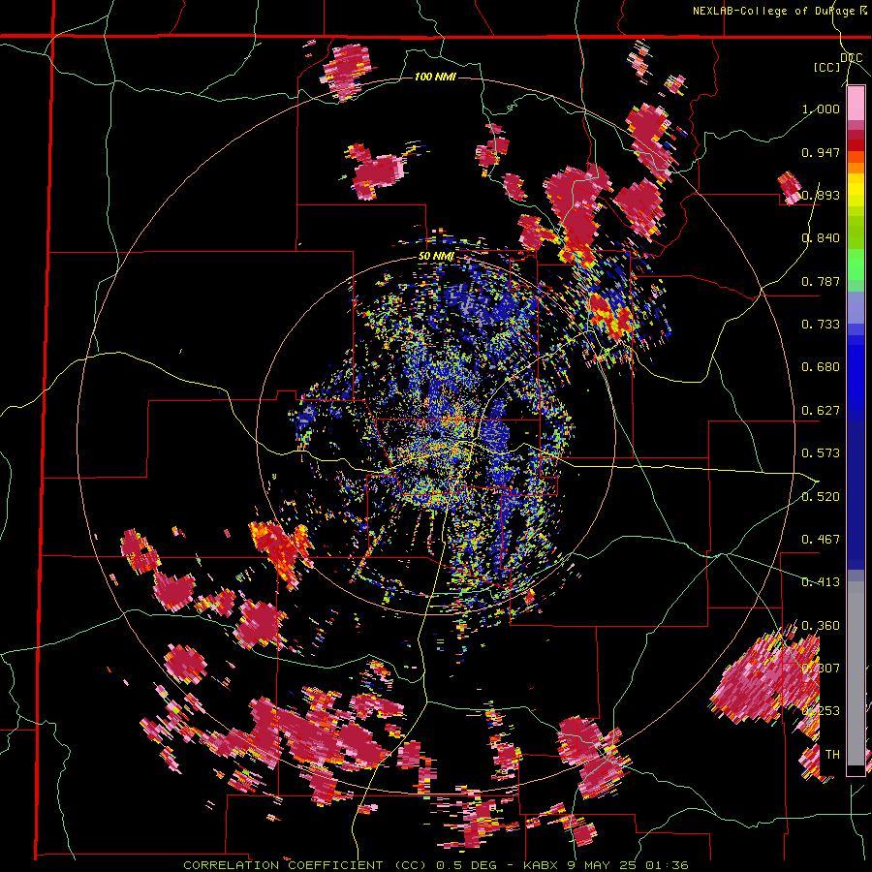
Task: Click the Correlation Coefficient caption at bottom
Action: tap(436, 865)
